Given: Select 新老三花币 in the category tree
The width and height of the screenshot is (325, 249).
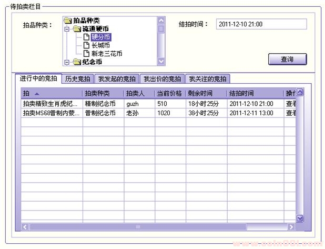Looking at the screenshot, I should coord(107,54).
